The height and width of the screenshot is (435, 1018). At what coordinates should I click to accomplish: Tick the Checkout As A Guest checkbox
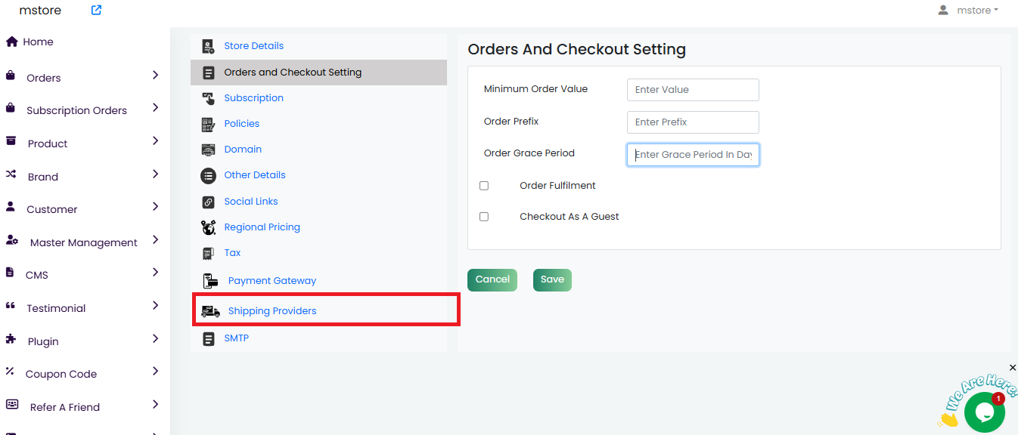[484, 217]
